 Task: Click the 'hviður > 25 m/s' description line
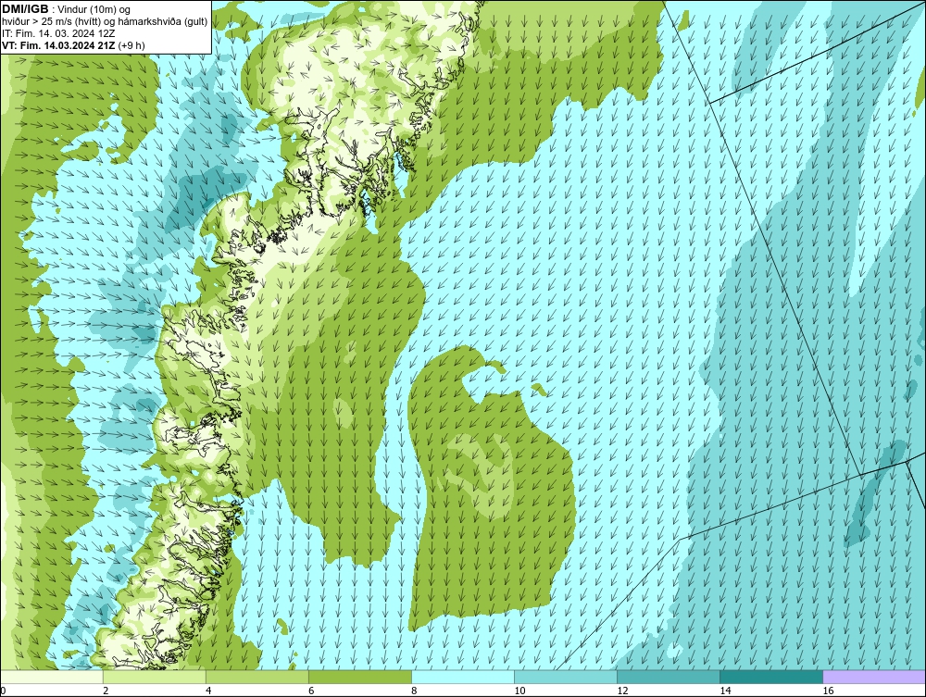[105, 22]
